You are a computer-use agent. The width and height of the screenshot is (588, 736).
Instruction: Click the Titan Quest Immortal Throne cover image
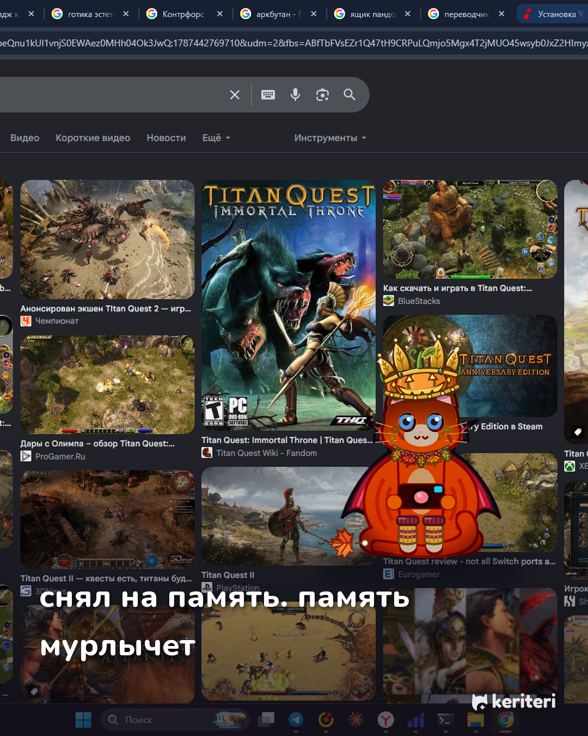click(x=288, y=305)
